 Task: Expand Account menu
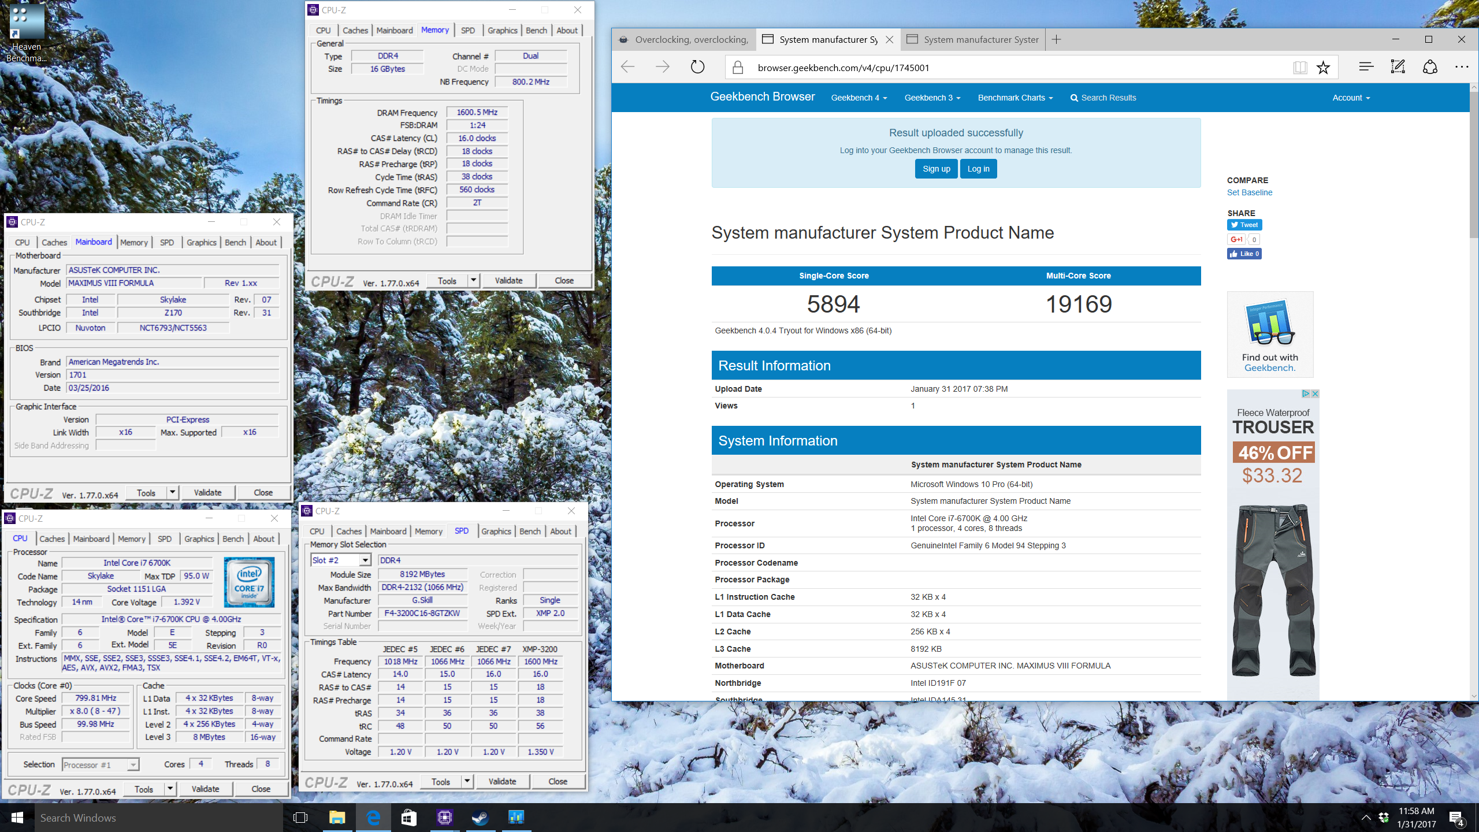(x=1351, y=98)
